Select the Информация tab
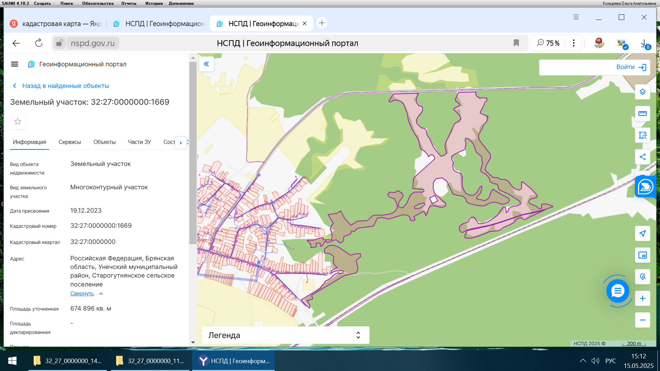 point(30,142)
